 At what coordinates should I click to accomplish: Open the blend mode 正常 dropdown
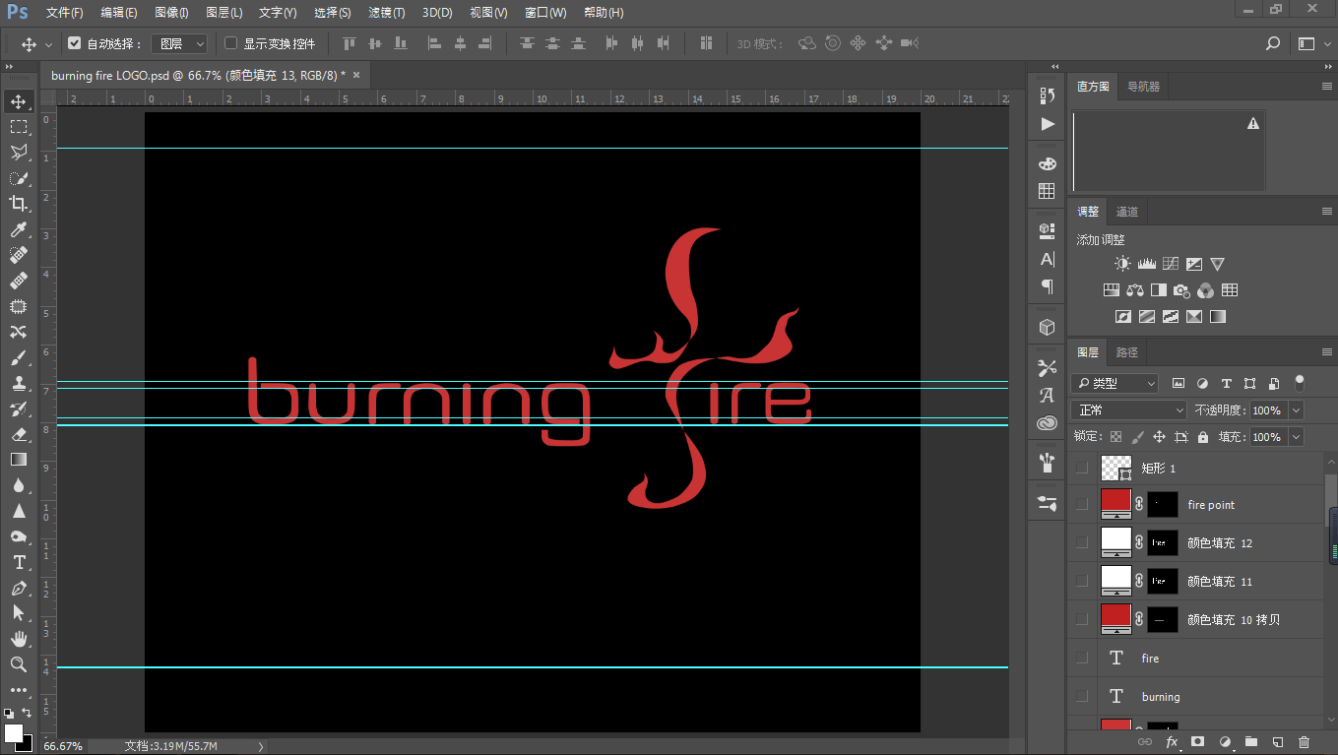1130,409
